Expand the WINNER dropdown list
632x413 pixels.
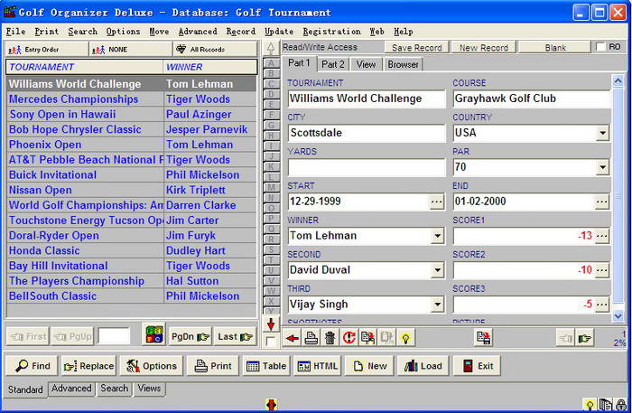click(437, 236)
